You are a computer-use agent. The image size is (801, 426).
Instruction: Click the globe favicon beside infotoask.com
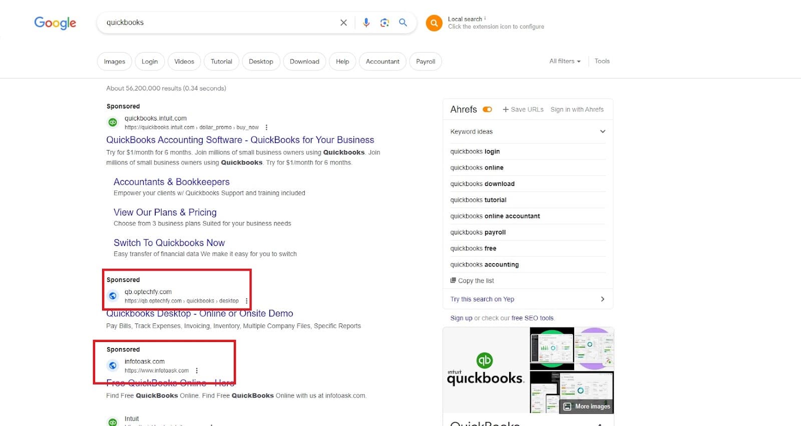(x=113, y=365)
